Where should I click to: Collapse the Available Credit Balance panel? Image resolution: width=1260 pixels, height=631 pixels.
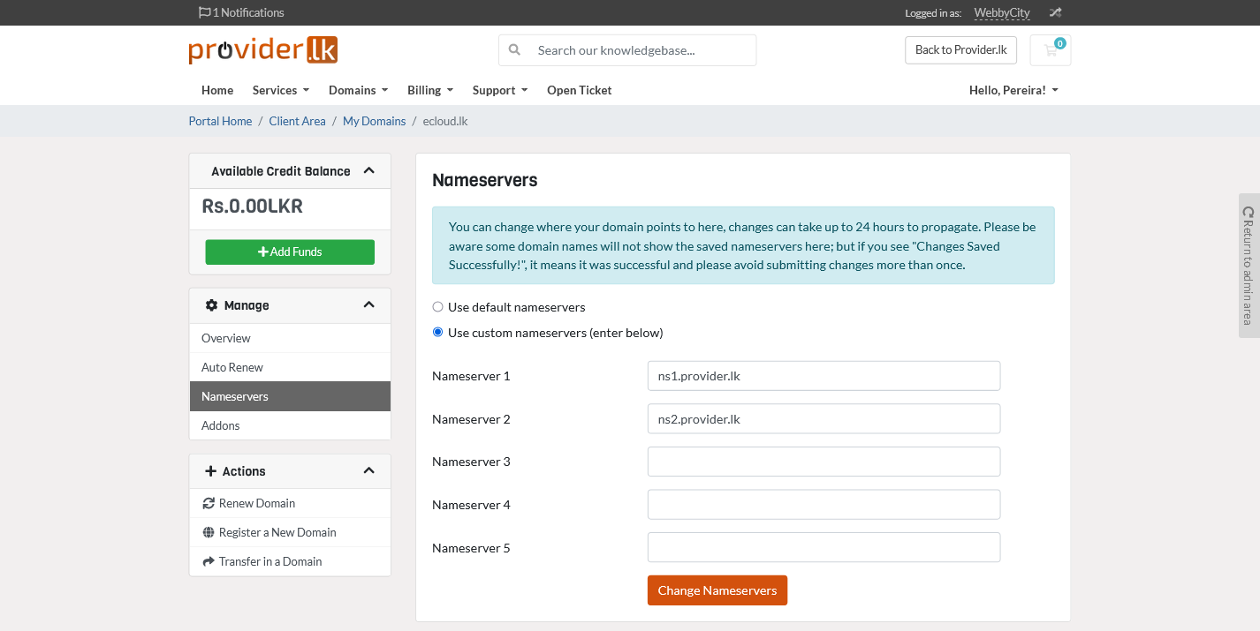coord(369,171)
